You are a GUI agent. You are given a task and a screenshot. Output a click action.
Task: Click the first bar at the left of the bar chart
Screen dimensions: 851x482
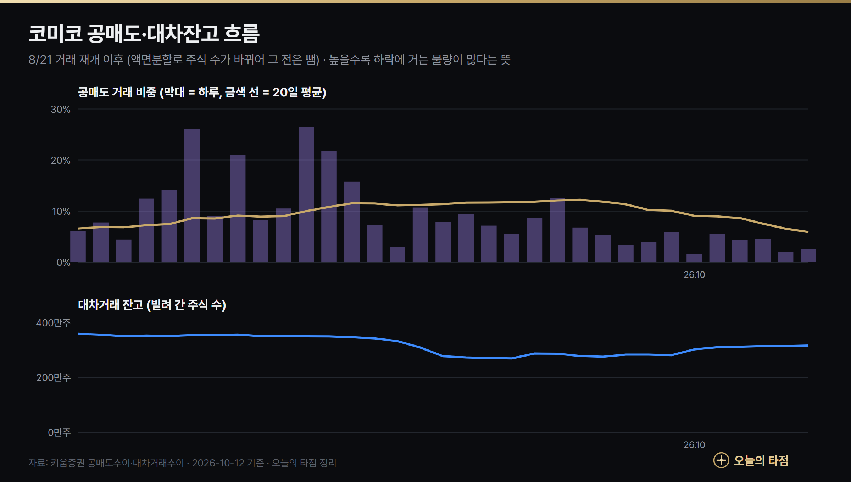tap(78, 246)
